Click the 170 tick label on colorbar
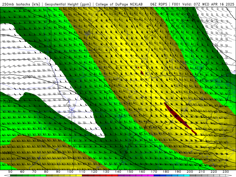Image resolution: width=236 pixels, height=177 pixels. tap(154, 172)
